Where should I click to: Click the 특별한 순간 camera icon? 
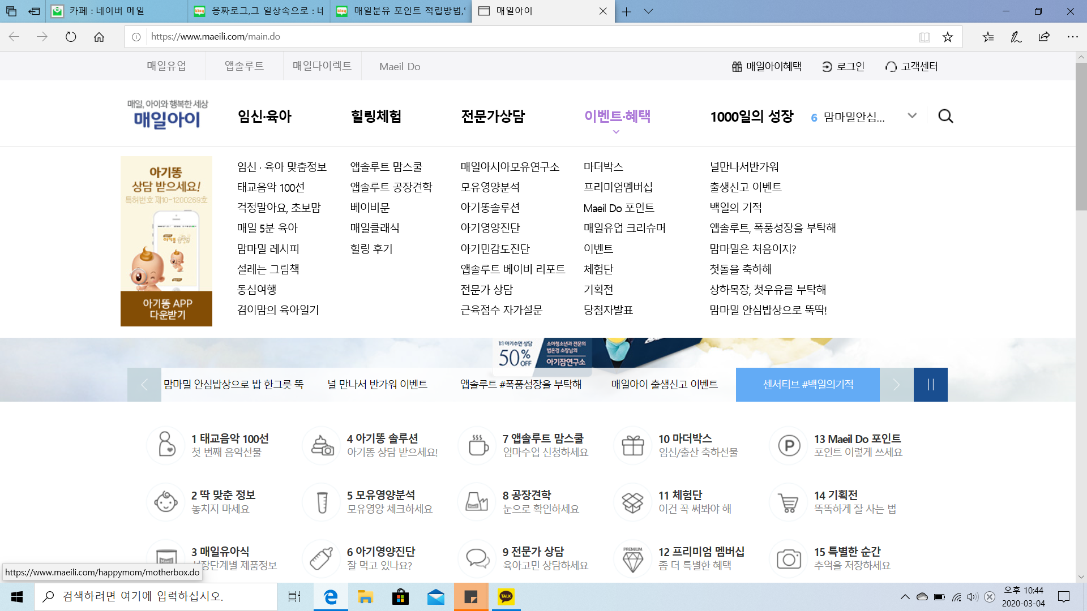tap(789, 558)
